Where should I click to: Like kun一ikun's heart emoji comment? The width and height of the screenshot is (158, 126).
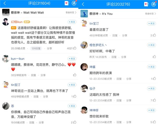coord(75,75)
